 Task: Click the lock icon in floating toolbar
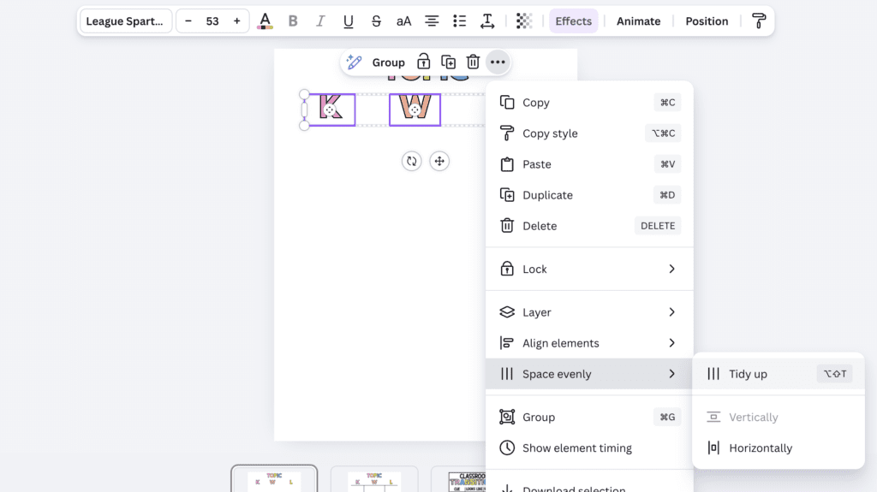click(423, 62)
